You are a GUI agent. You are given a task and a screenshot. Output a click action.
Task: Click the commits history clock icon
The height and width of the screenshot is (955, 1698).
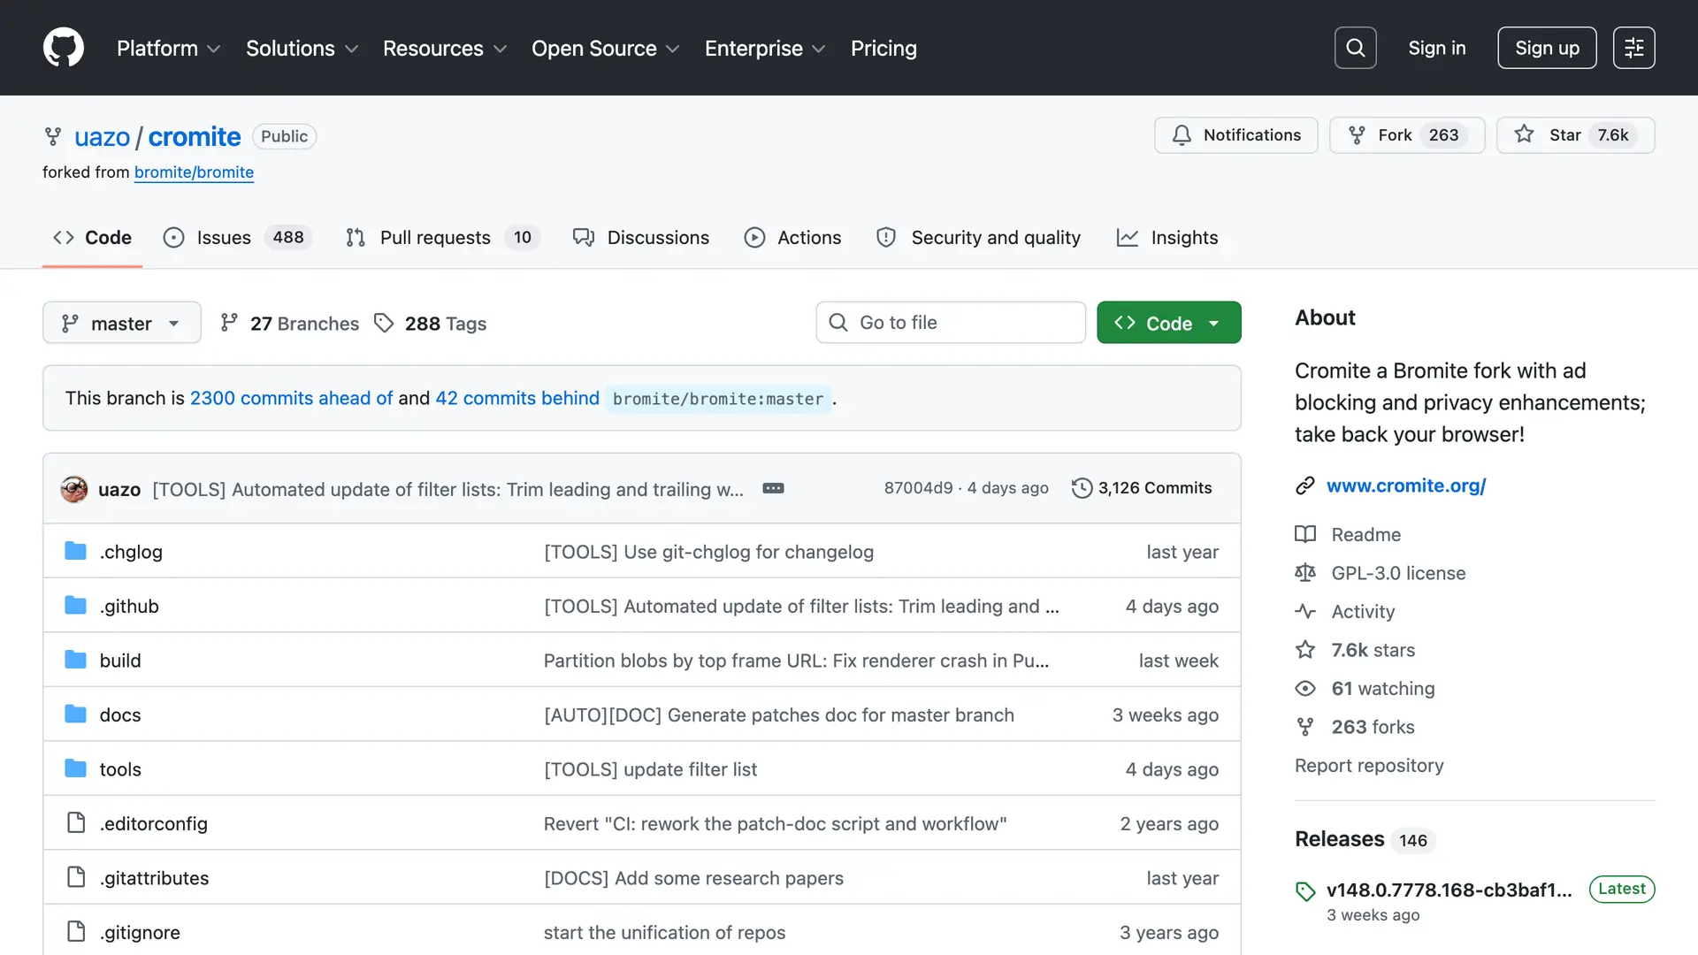click(1082, 488)
